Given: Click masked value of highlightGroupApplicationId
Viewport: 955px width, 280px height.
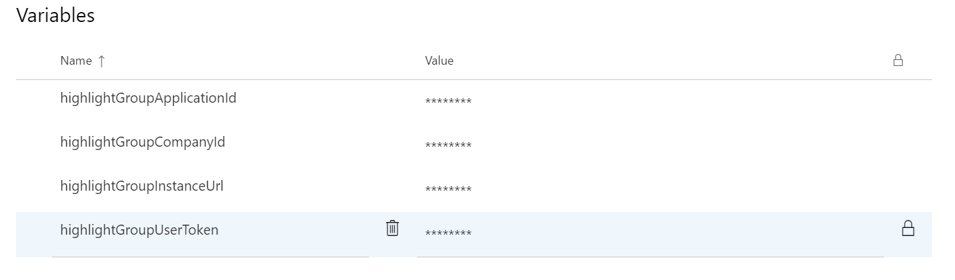Looking at the screenshot, I should click(x=448, y=102).
